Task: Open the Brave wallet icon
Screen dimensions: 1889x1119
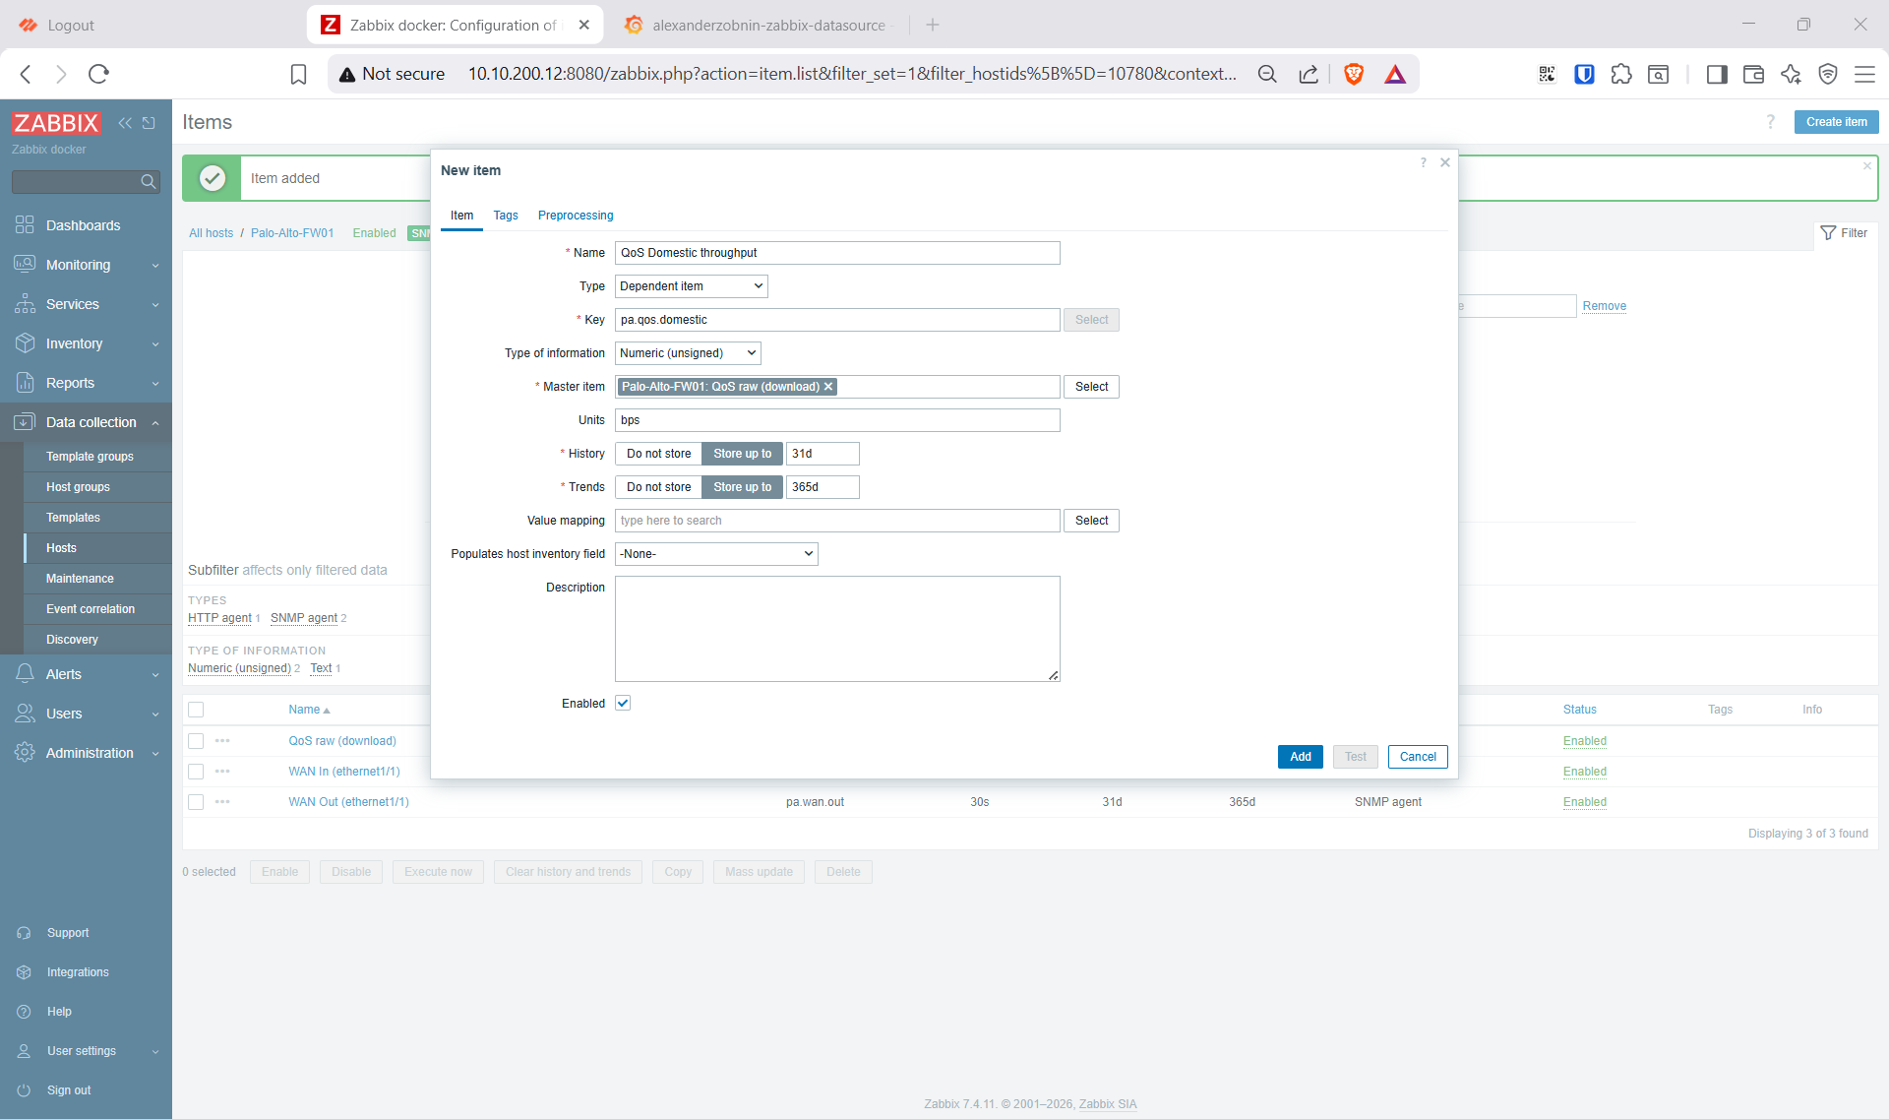Action: coord(1753,74)
